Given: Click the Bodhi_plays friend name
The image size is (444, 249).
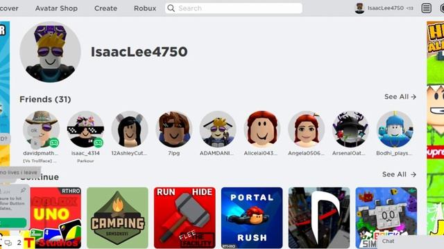Looking at the screenshot, I should pos(394,153).
